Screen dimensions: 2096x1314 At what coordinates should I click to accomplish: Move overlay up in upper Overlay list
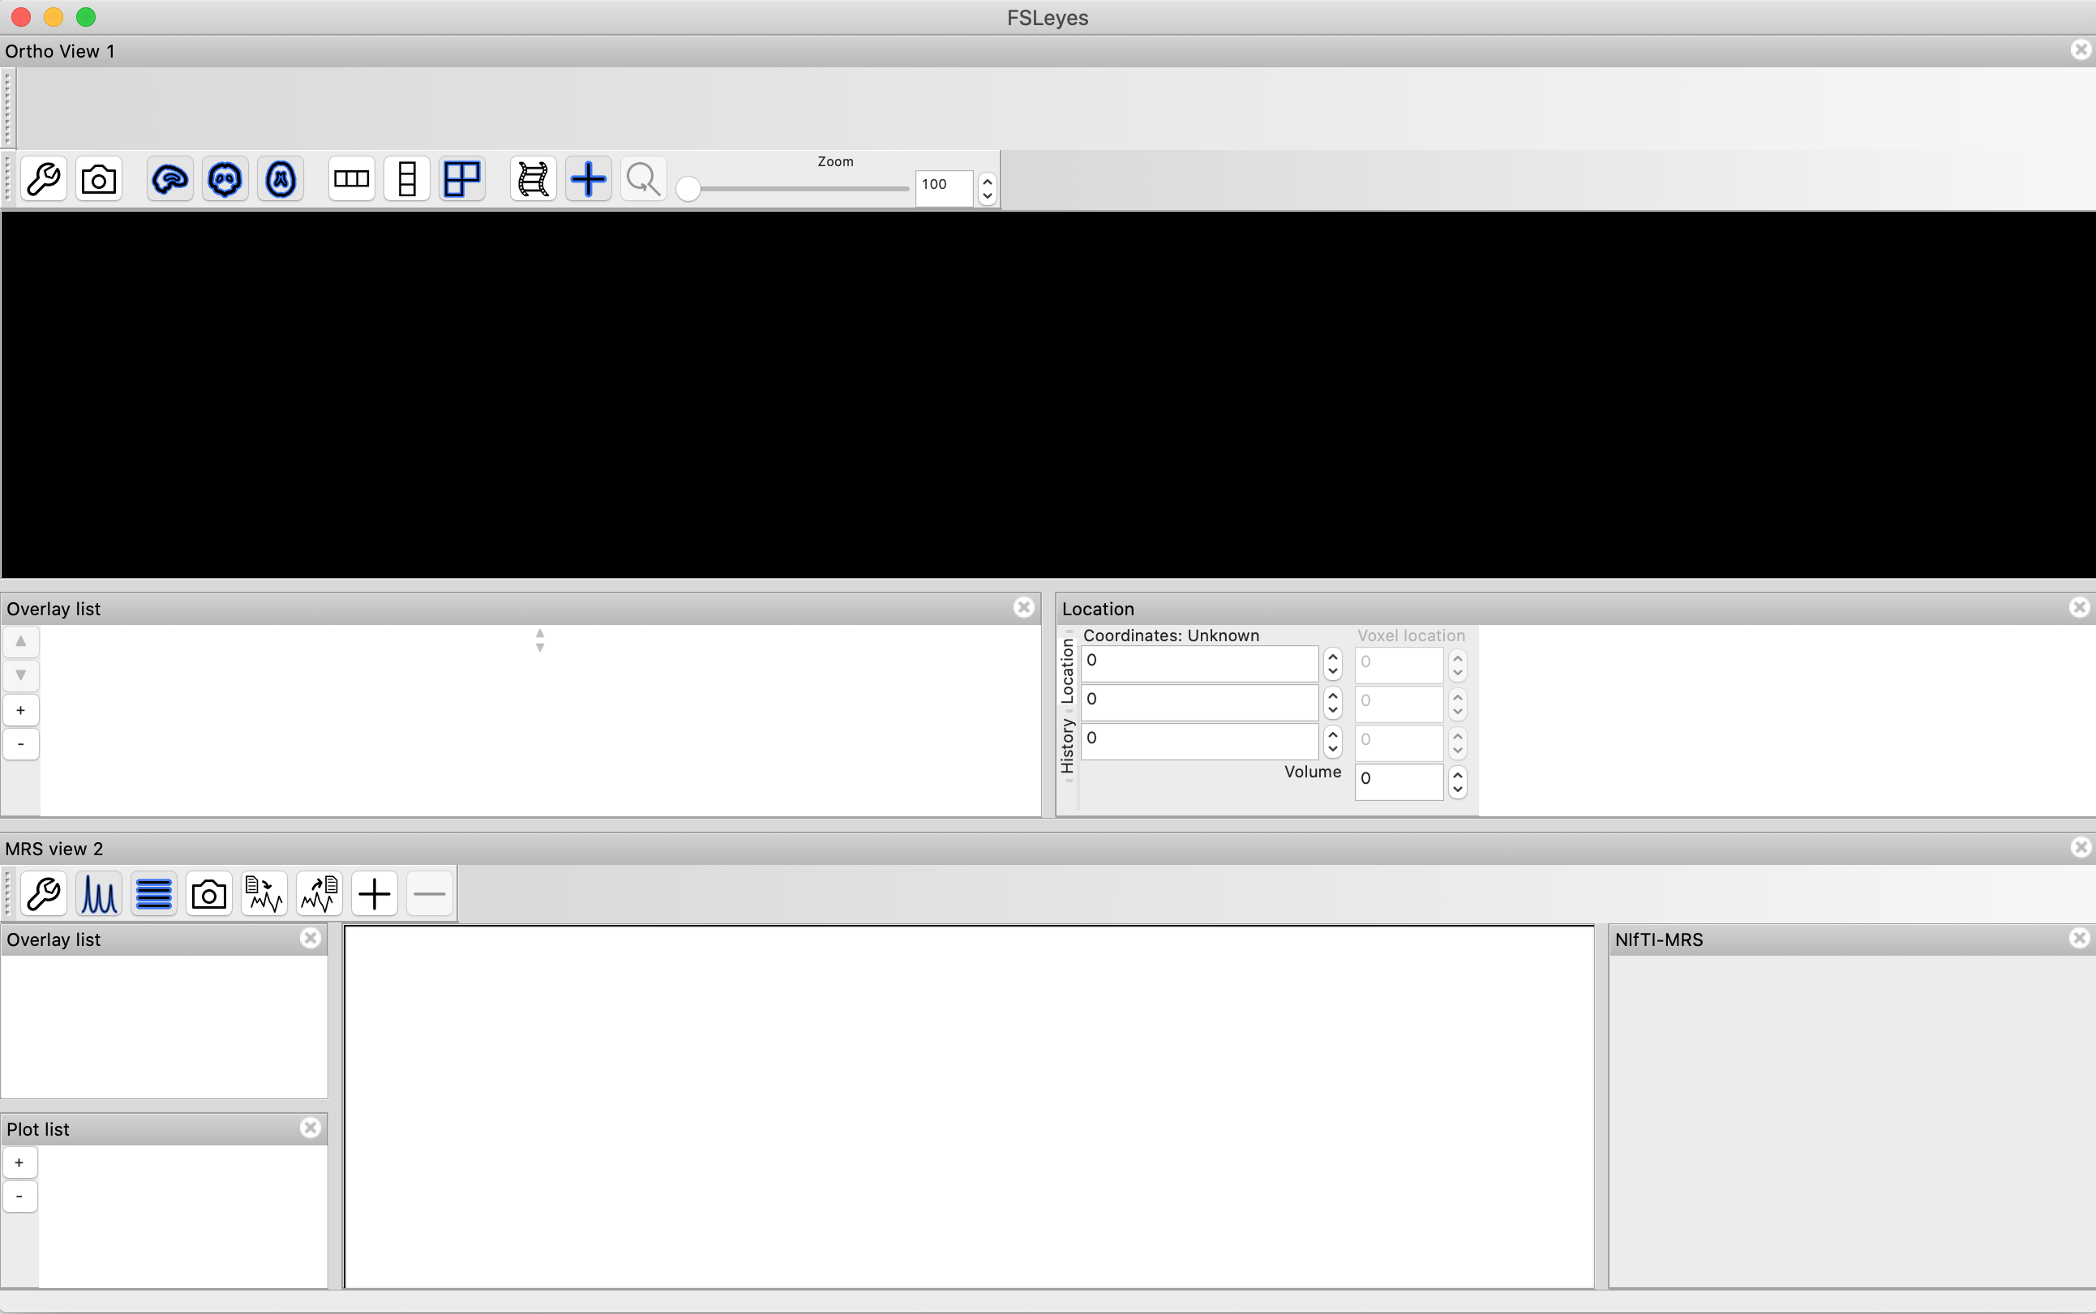coord(21,641)
